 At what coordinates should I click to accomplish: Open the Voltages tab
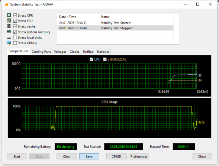[x=60, y=52]
